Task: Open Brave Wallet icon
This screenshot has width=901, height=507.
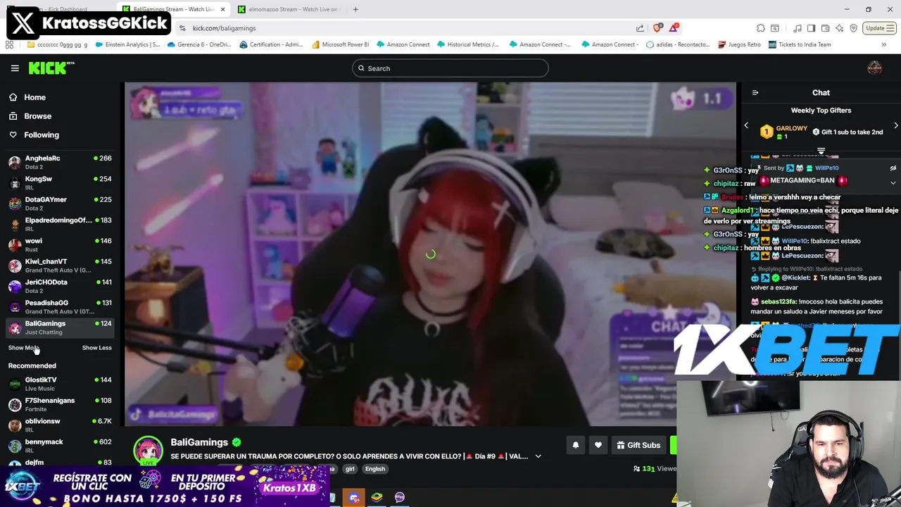Action: [825, 28]
